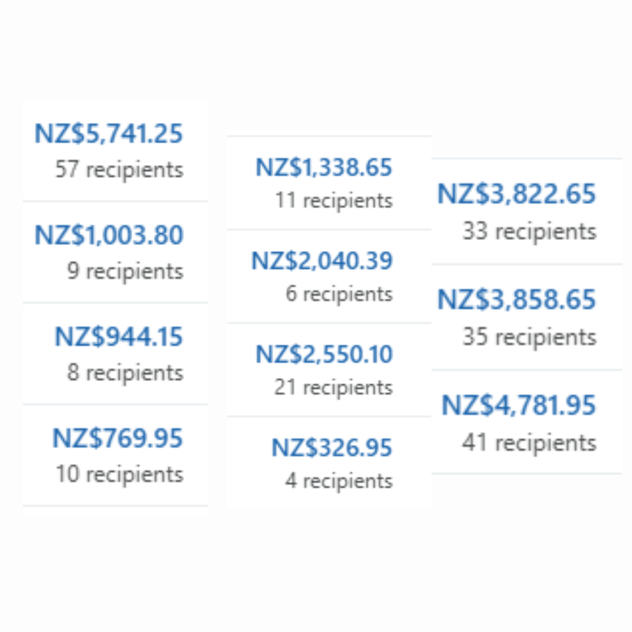Click the NZ$326.95 amount
Screen dimensions: 632x632
point(332,448)
